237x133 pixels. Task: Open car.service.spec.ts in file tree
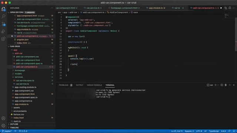tap(25, 81)
